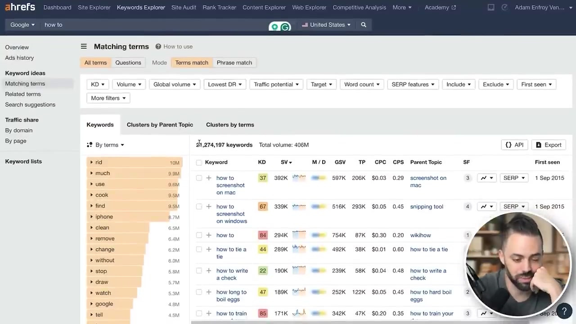Screen dimensions: 576x324
Task: Click the search magnifier icon
Action: point(364,25)
